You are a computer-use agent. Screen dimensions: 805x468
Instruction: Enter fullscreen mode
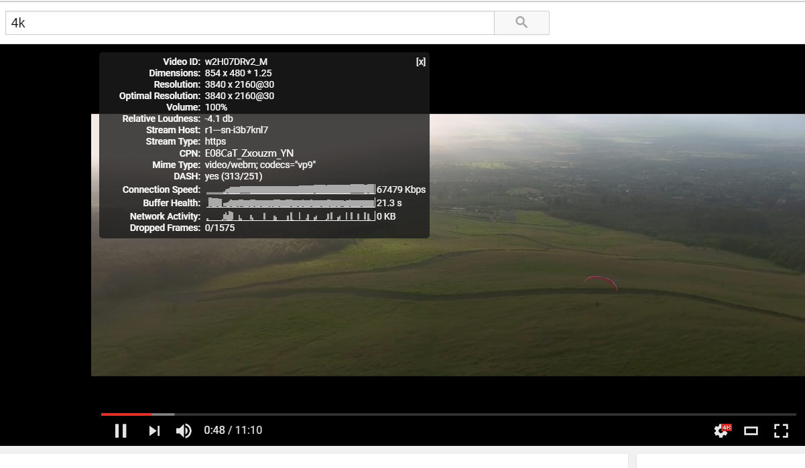coord(781,431)
